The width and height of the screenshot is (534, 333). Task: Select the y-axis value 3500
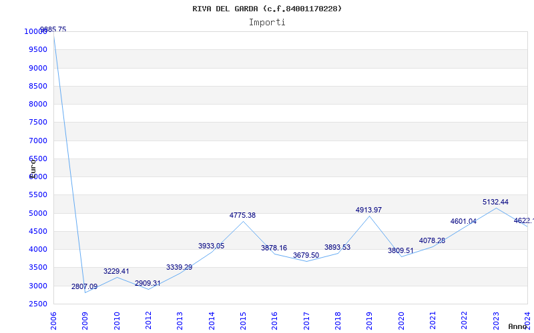38,268
